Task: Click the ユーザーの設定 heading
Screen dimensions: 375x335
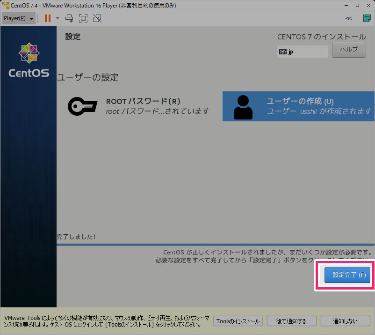Action: [x=88, y=77]
